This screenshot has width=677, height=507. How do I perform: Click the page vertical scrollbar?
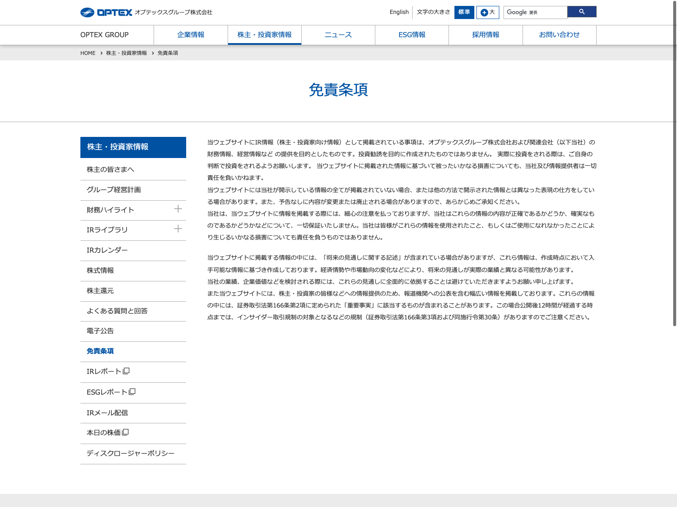(674, 169)
